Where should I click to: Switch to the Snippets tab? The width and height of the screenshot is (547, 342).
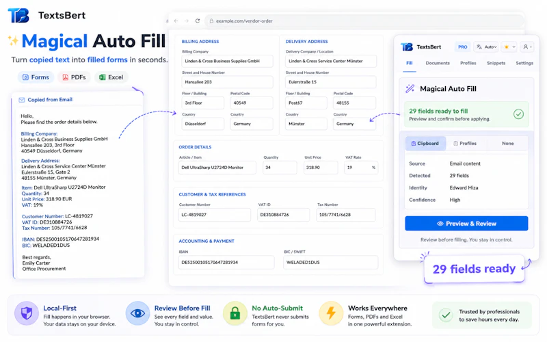pyautogui.click(x=496, y=63)
